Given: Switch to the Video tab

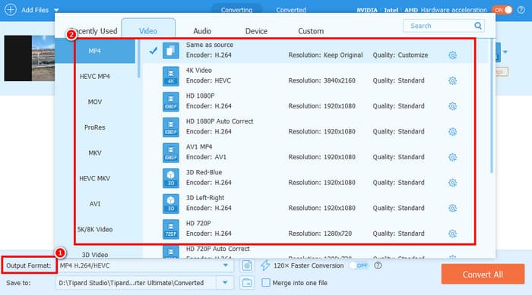Looking at the screenshot, I should (x=148, y=31).
